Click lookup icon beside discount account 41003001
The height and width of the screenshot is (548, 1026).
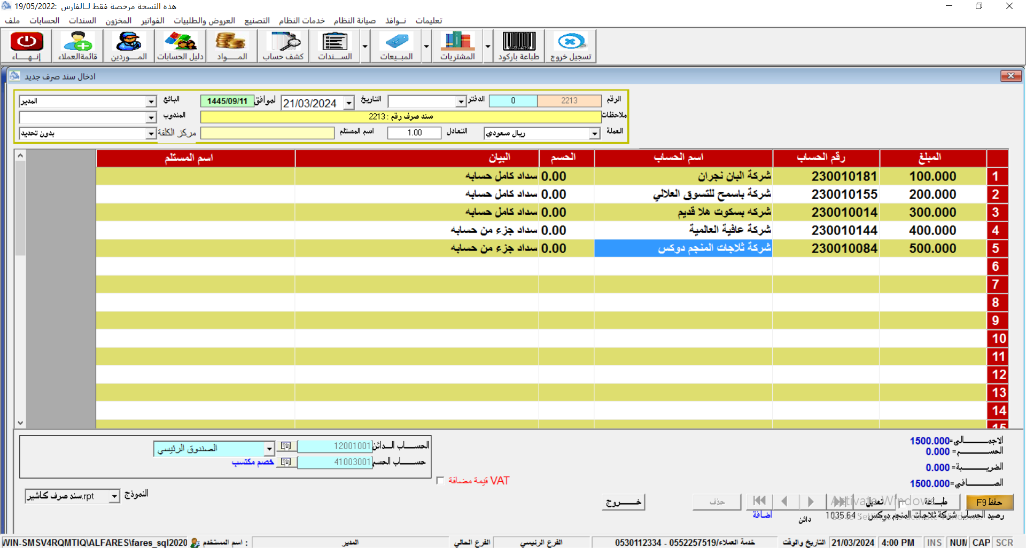click(286, 462)
